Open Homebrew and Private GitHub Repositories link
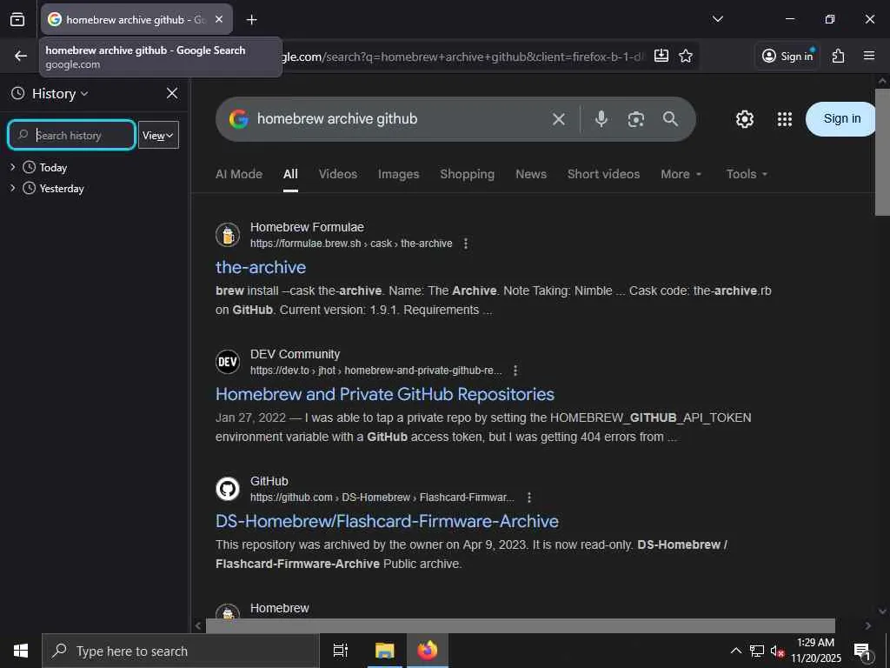Viewport: 890px width, 668px height. pos(385,394)
